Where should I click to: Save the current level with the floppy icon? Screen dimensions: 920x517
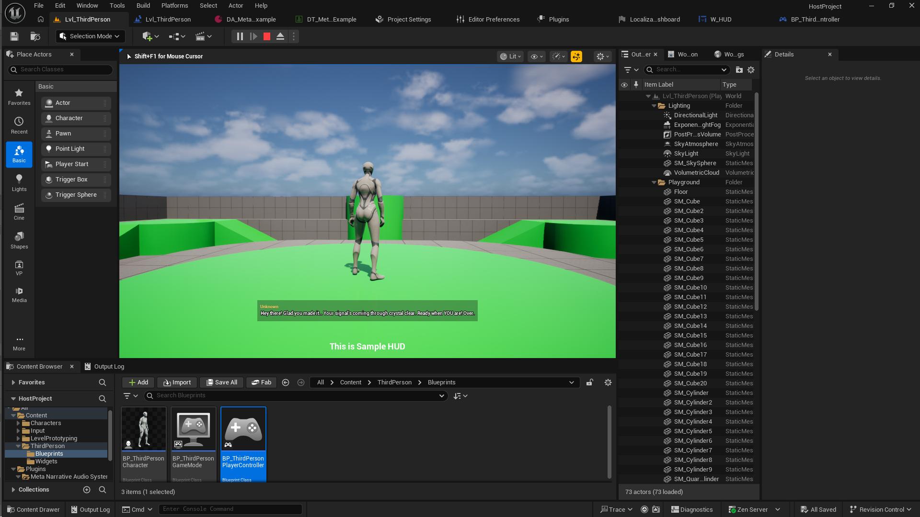(x=14, y=36)
